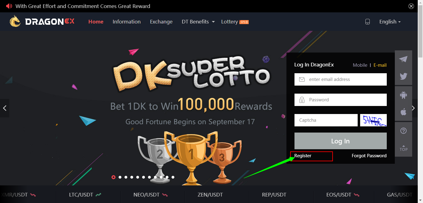423x203 pixels.
Task: Click the enter email address field
Action: click(341, 79)
